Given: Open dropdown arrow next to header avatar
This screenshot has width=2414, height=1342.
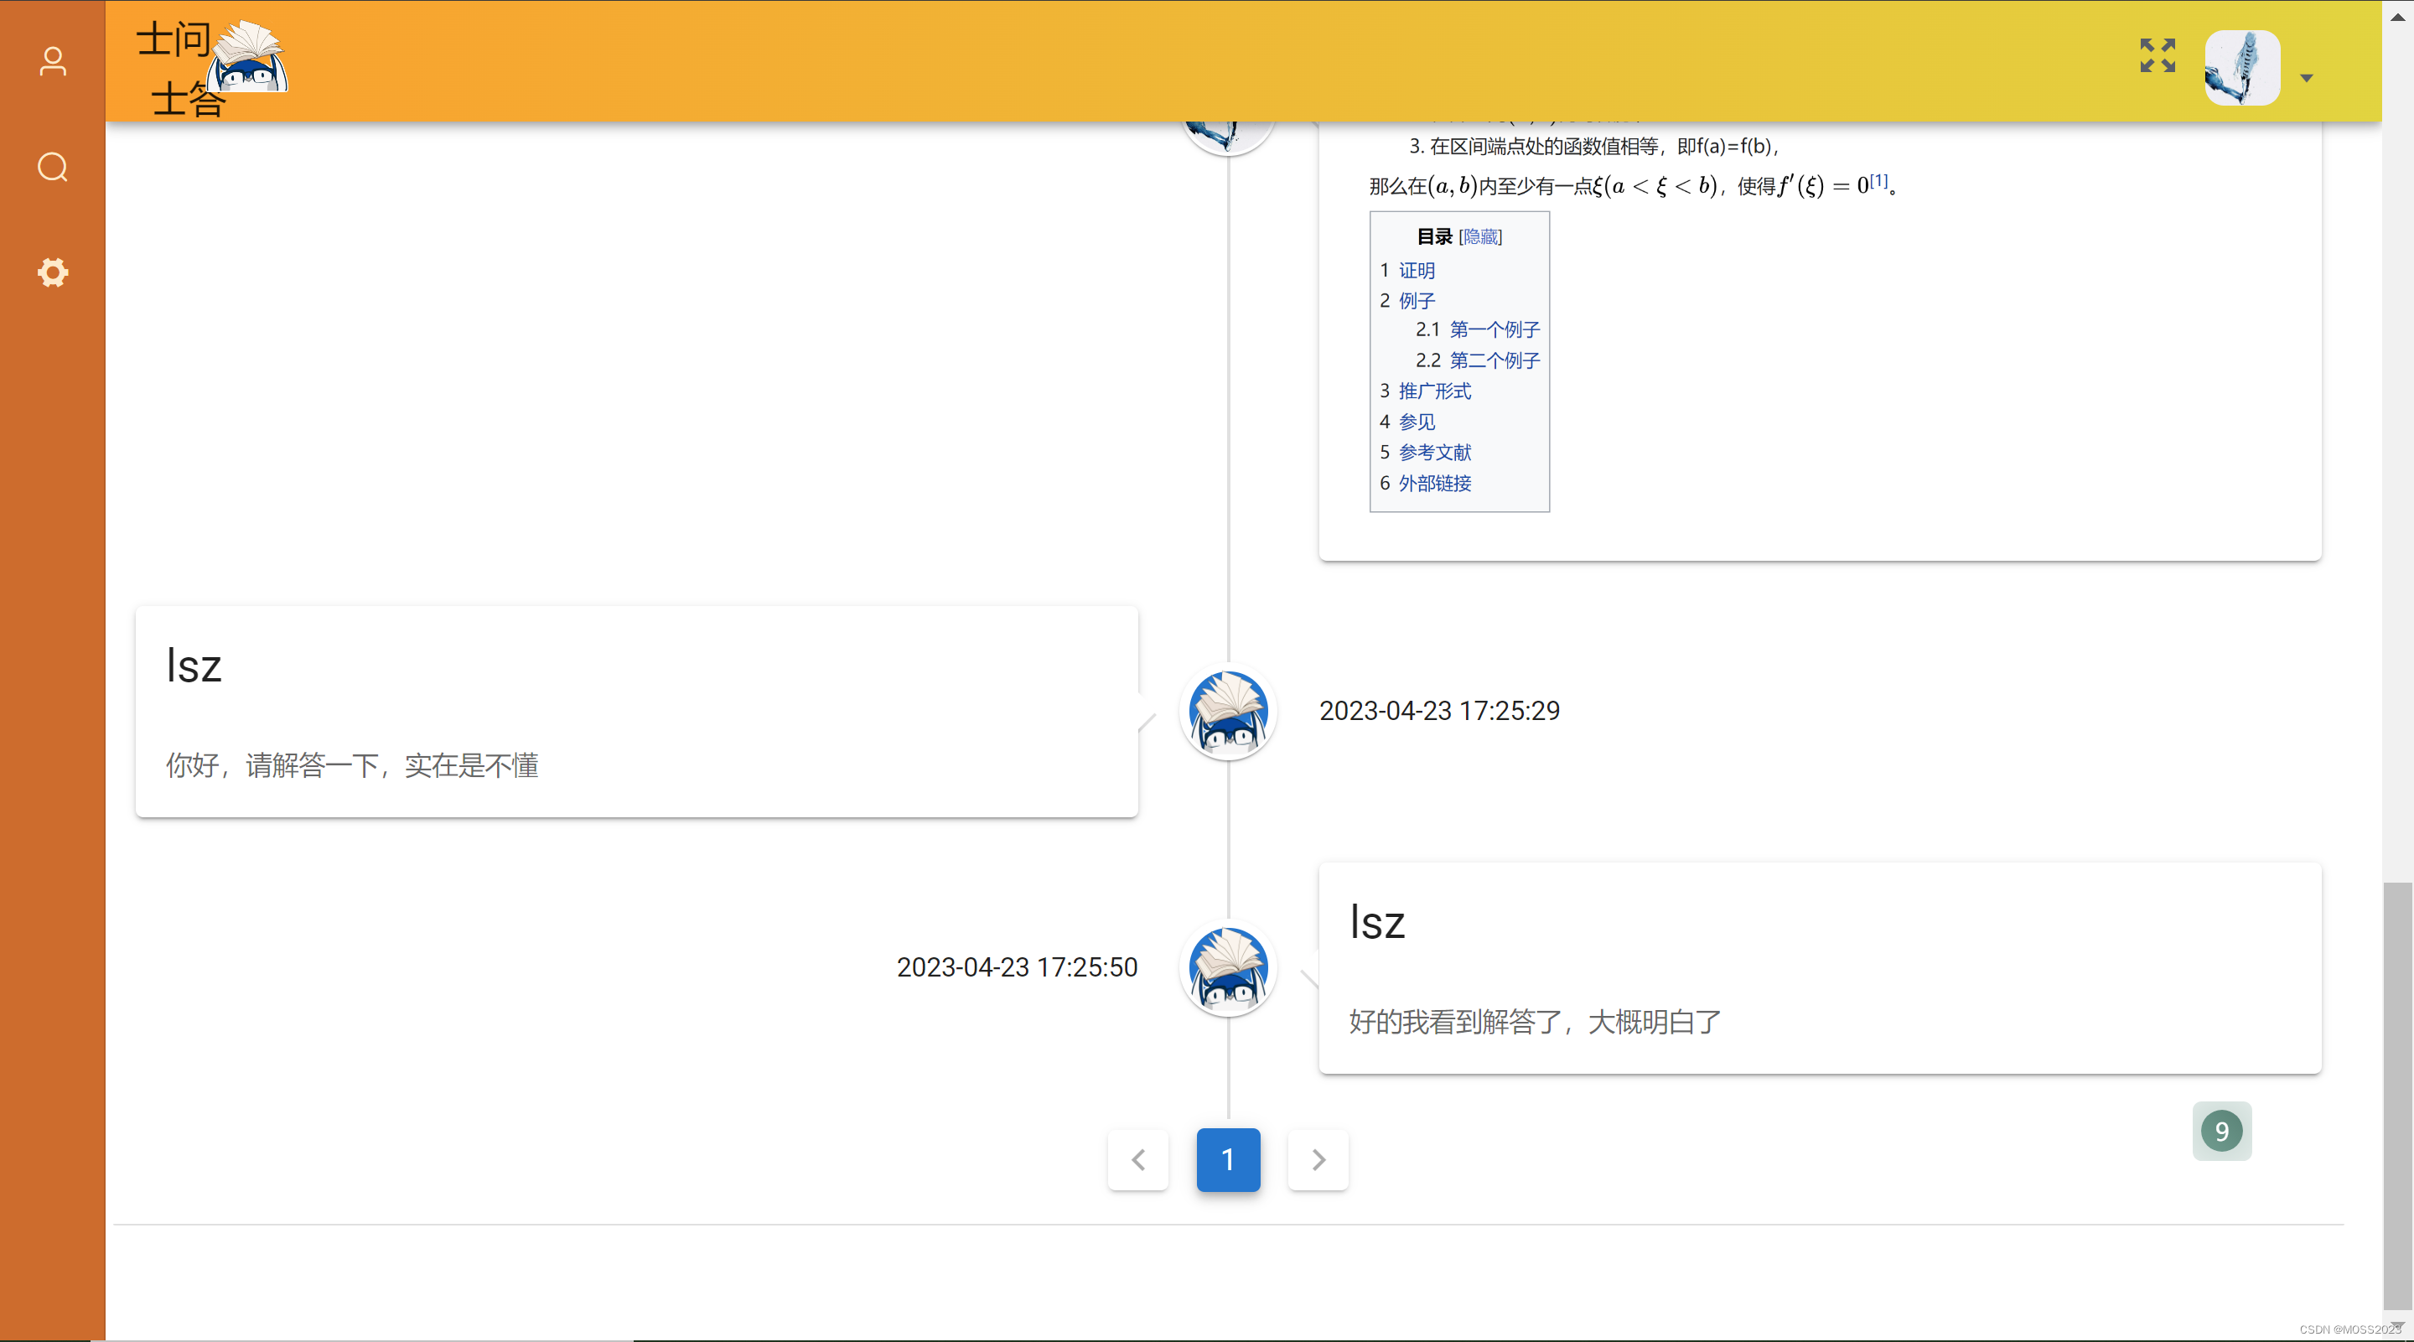Looking at the screenshot, I should pos(2306,78).
